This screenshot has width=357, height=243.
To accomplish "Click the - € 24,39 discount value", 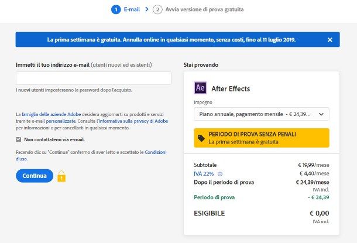I will click(318, 197).
